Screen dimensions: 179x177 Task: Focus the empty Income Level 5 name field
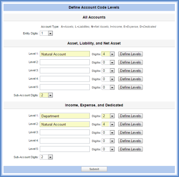pyautogui.click(x=65, y=149)
